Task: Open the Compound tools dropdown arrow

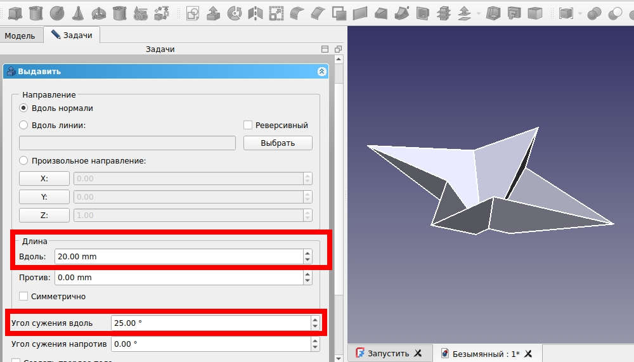Action: coord(580,13)
